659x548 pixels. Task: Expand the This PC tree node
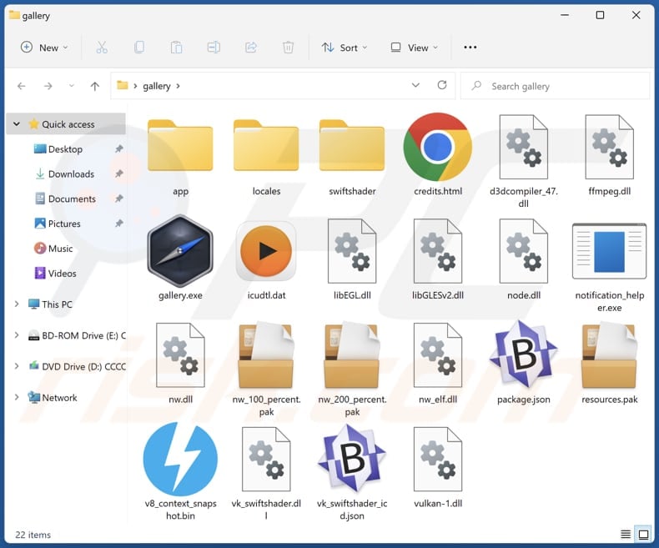coord(17,304)
